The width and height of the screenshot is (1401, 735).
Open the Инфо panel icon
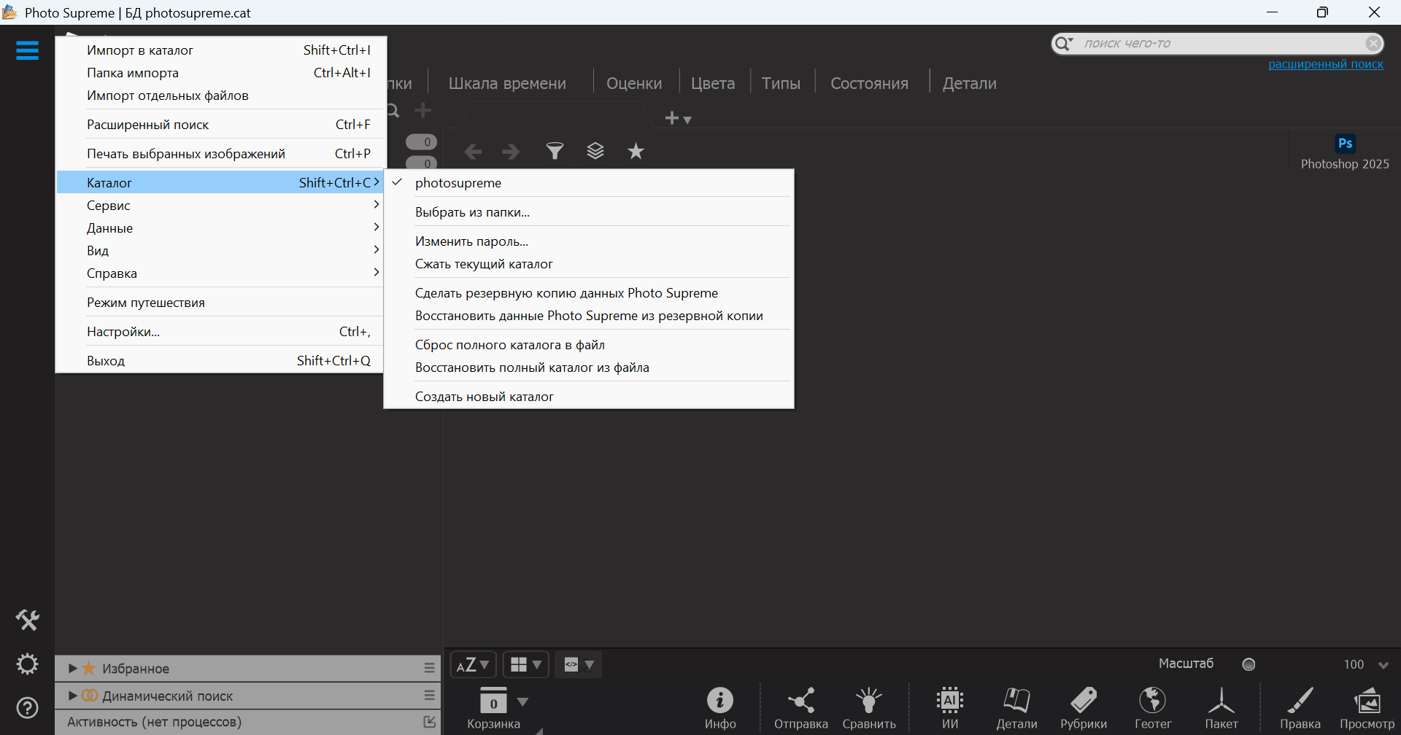[720, 701]
